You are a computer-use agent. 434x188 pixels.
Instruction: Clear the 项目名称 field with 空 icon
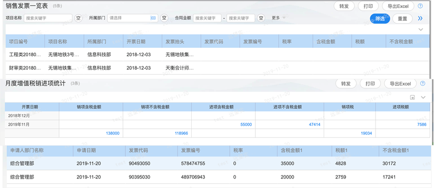(x=78, y=18)
